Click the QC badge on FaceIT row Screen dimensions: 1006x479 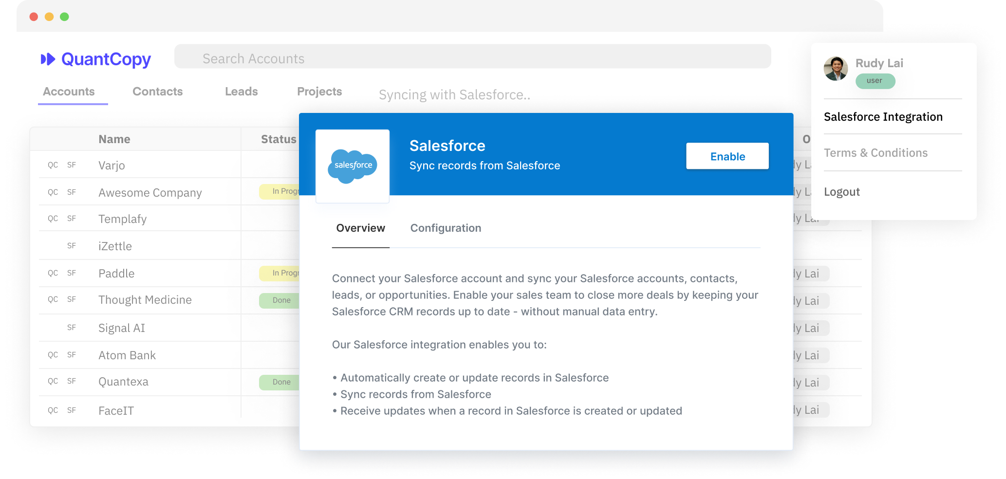pos(53,410)
